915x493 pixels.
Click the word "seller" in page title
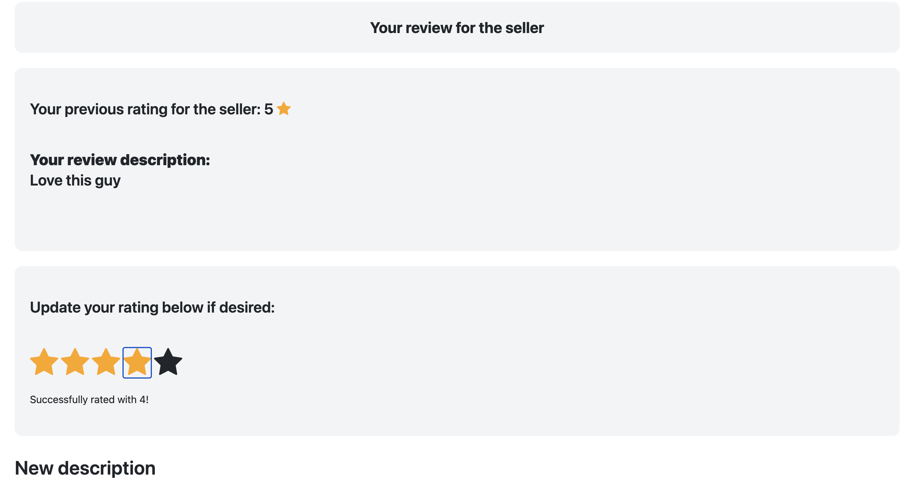(525, 28)
